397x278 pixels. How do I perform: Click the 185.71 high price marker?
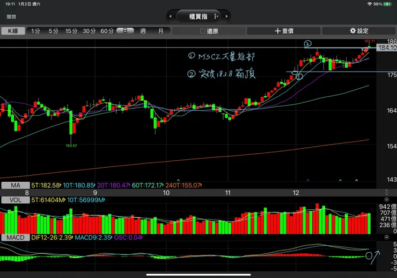point(370,41)
